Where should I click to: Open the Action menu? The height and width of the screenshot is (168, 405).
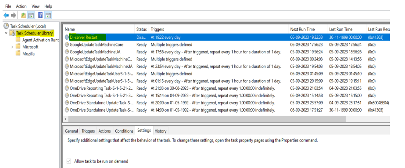(21, 6)
